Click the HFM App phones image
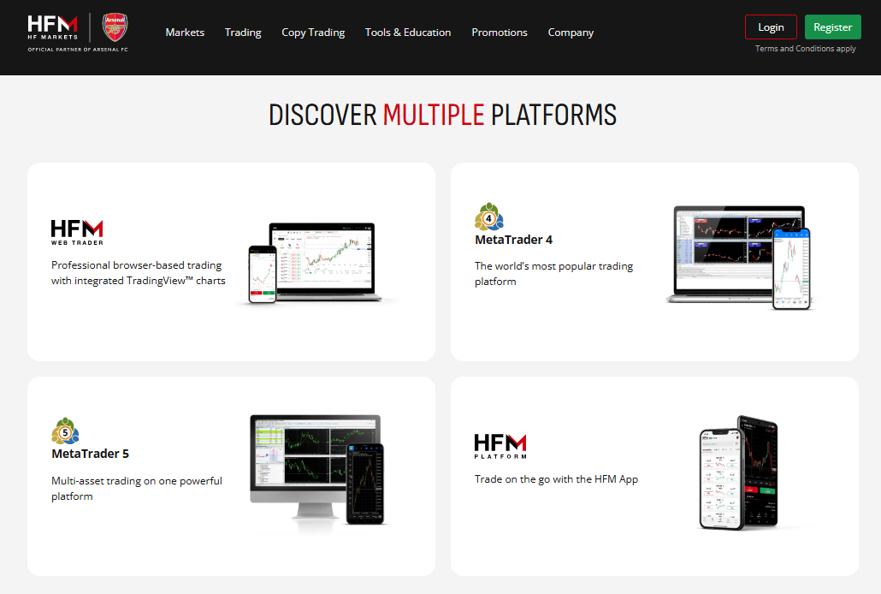Screen dimensions: 881x594 (x=739, y=473)
